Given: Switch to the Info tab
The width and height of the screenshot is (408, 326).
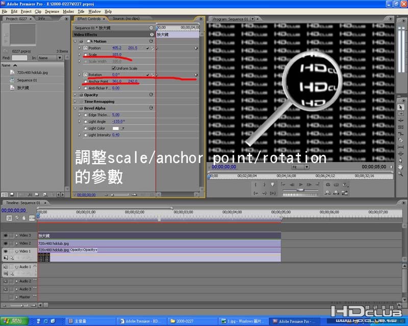Looking at the screenshot, I should coord(42,18).
